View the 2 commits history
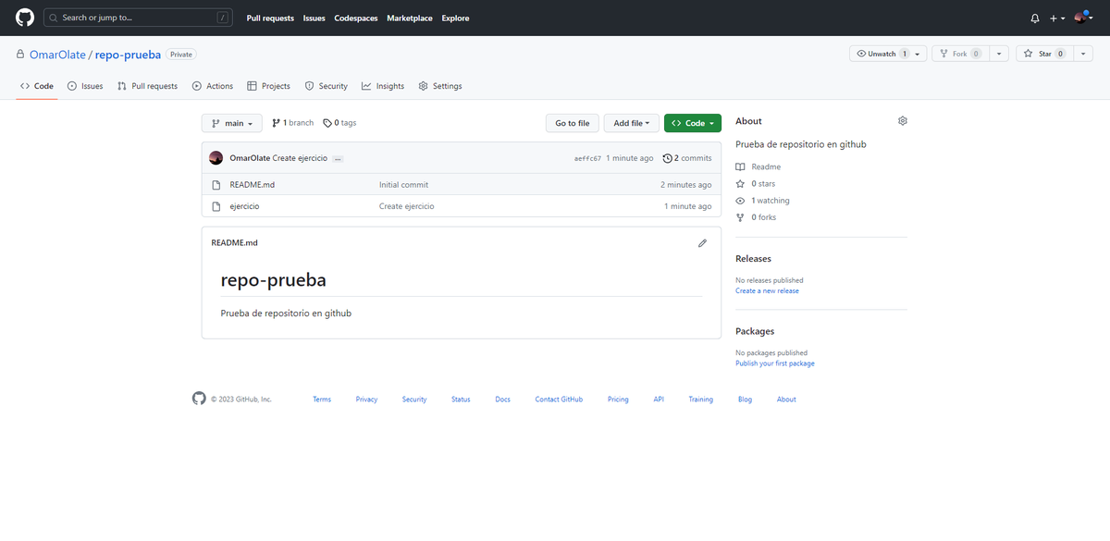This screenshot has height=541, width=1110. (x=687, y=158)
